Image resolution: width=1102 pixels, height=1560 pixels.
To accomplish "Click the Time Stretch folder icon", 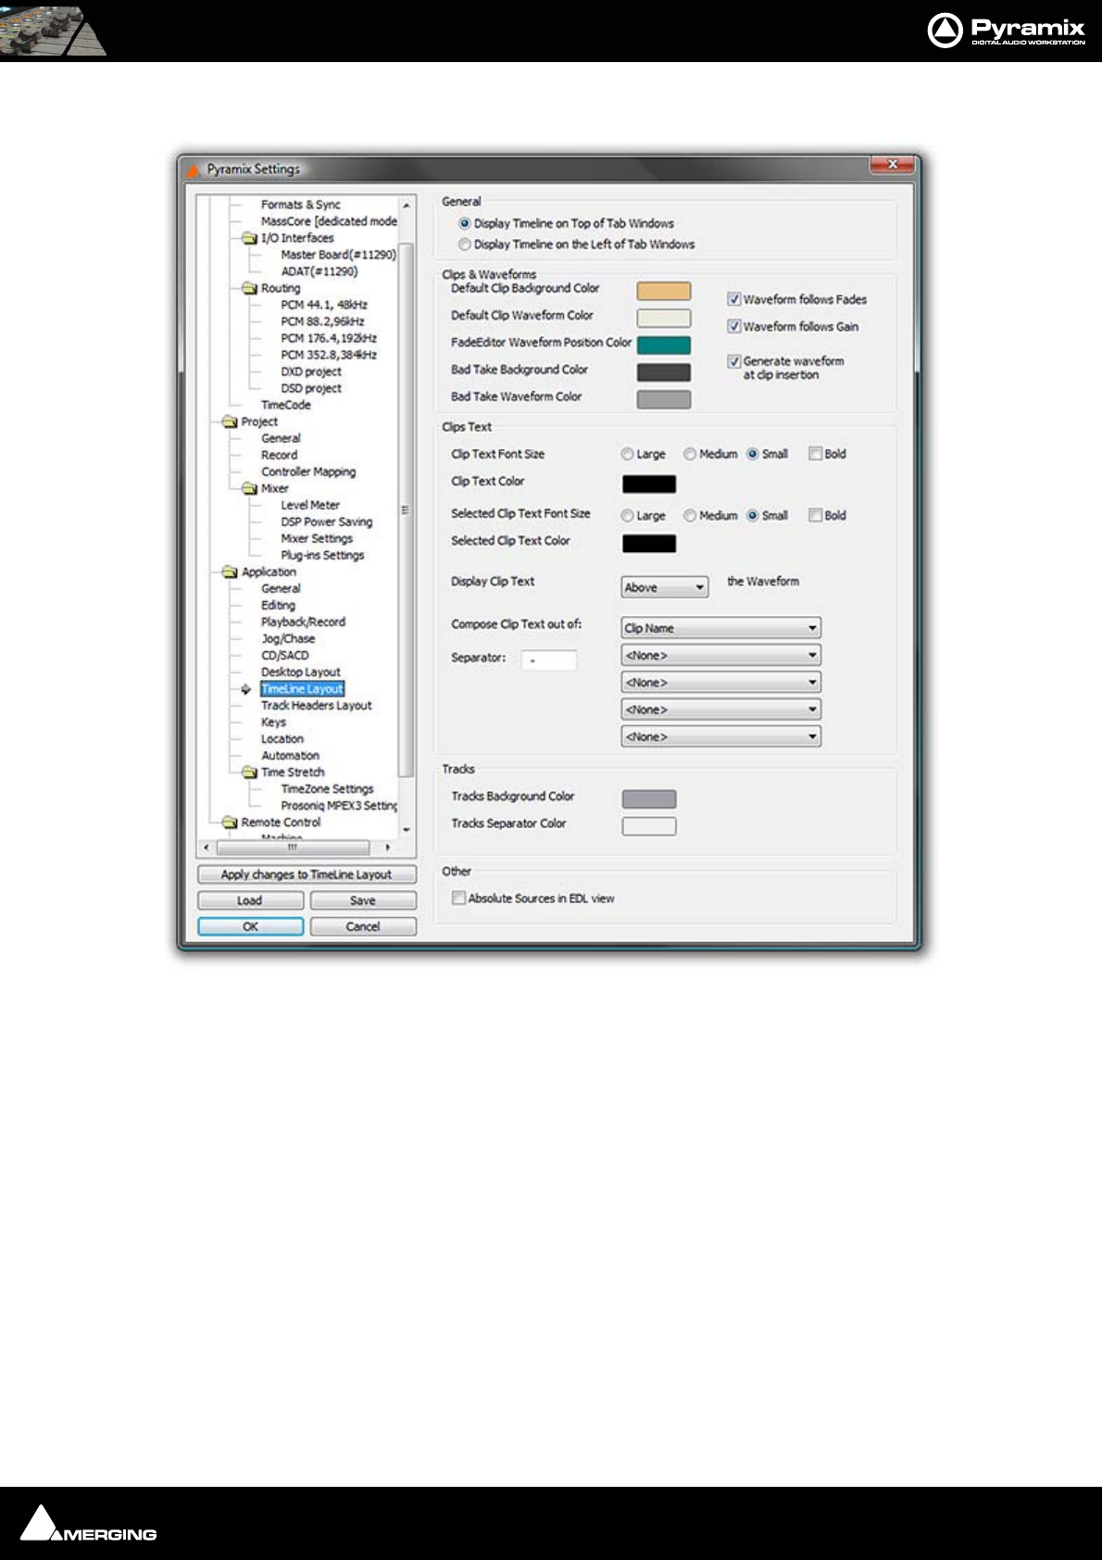I will (x=249, y=772).
